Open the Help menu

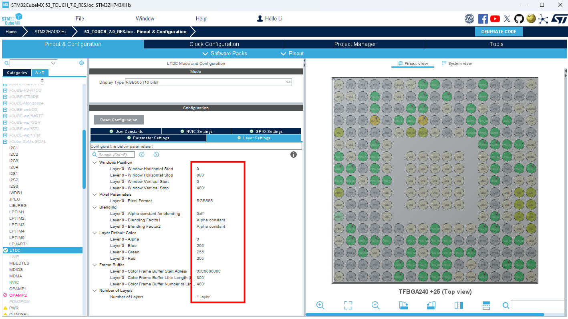click(201, 18)
